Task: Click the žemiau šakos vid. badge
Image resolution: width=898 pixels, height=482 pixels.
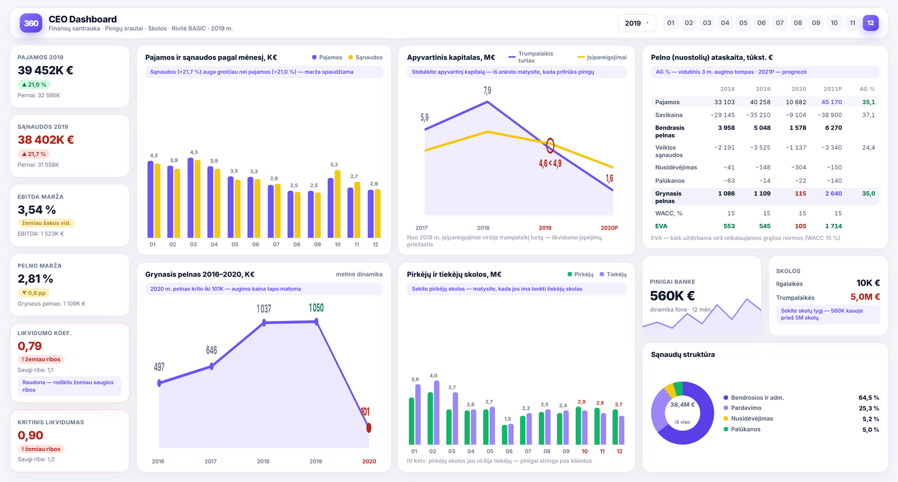Action: 47,223
